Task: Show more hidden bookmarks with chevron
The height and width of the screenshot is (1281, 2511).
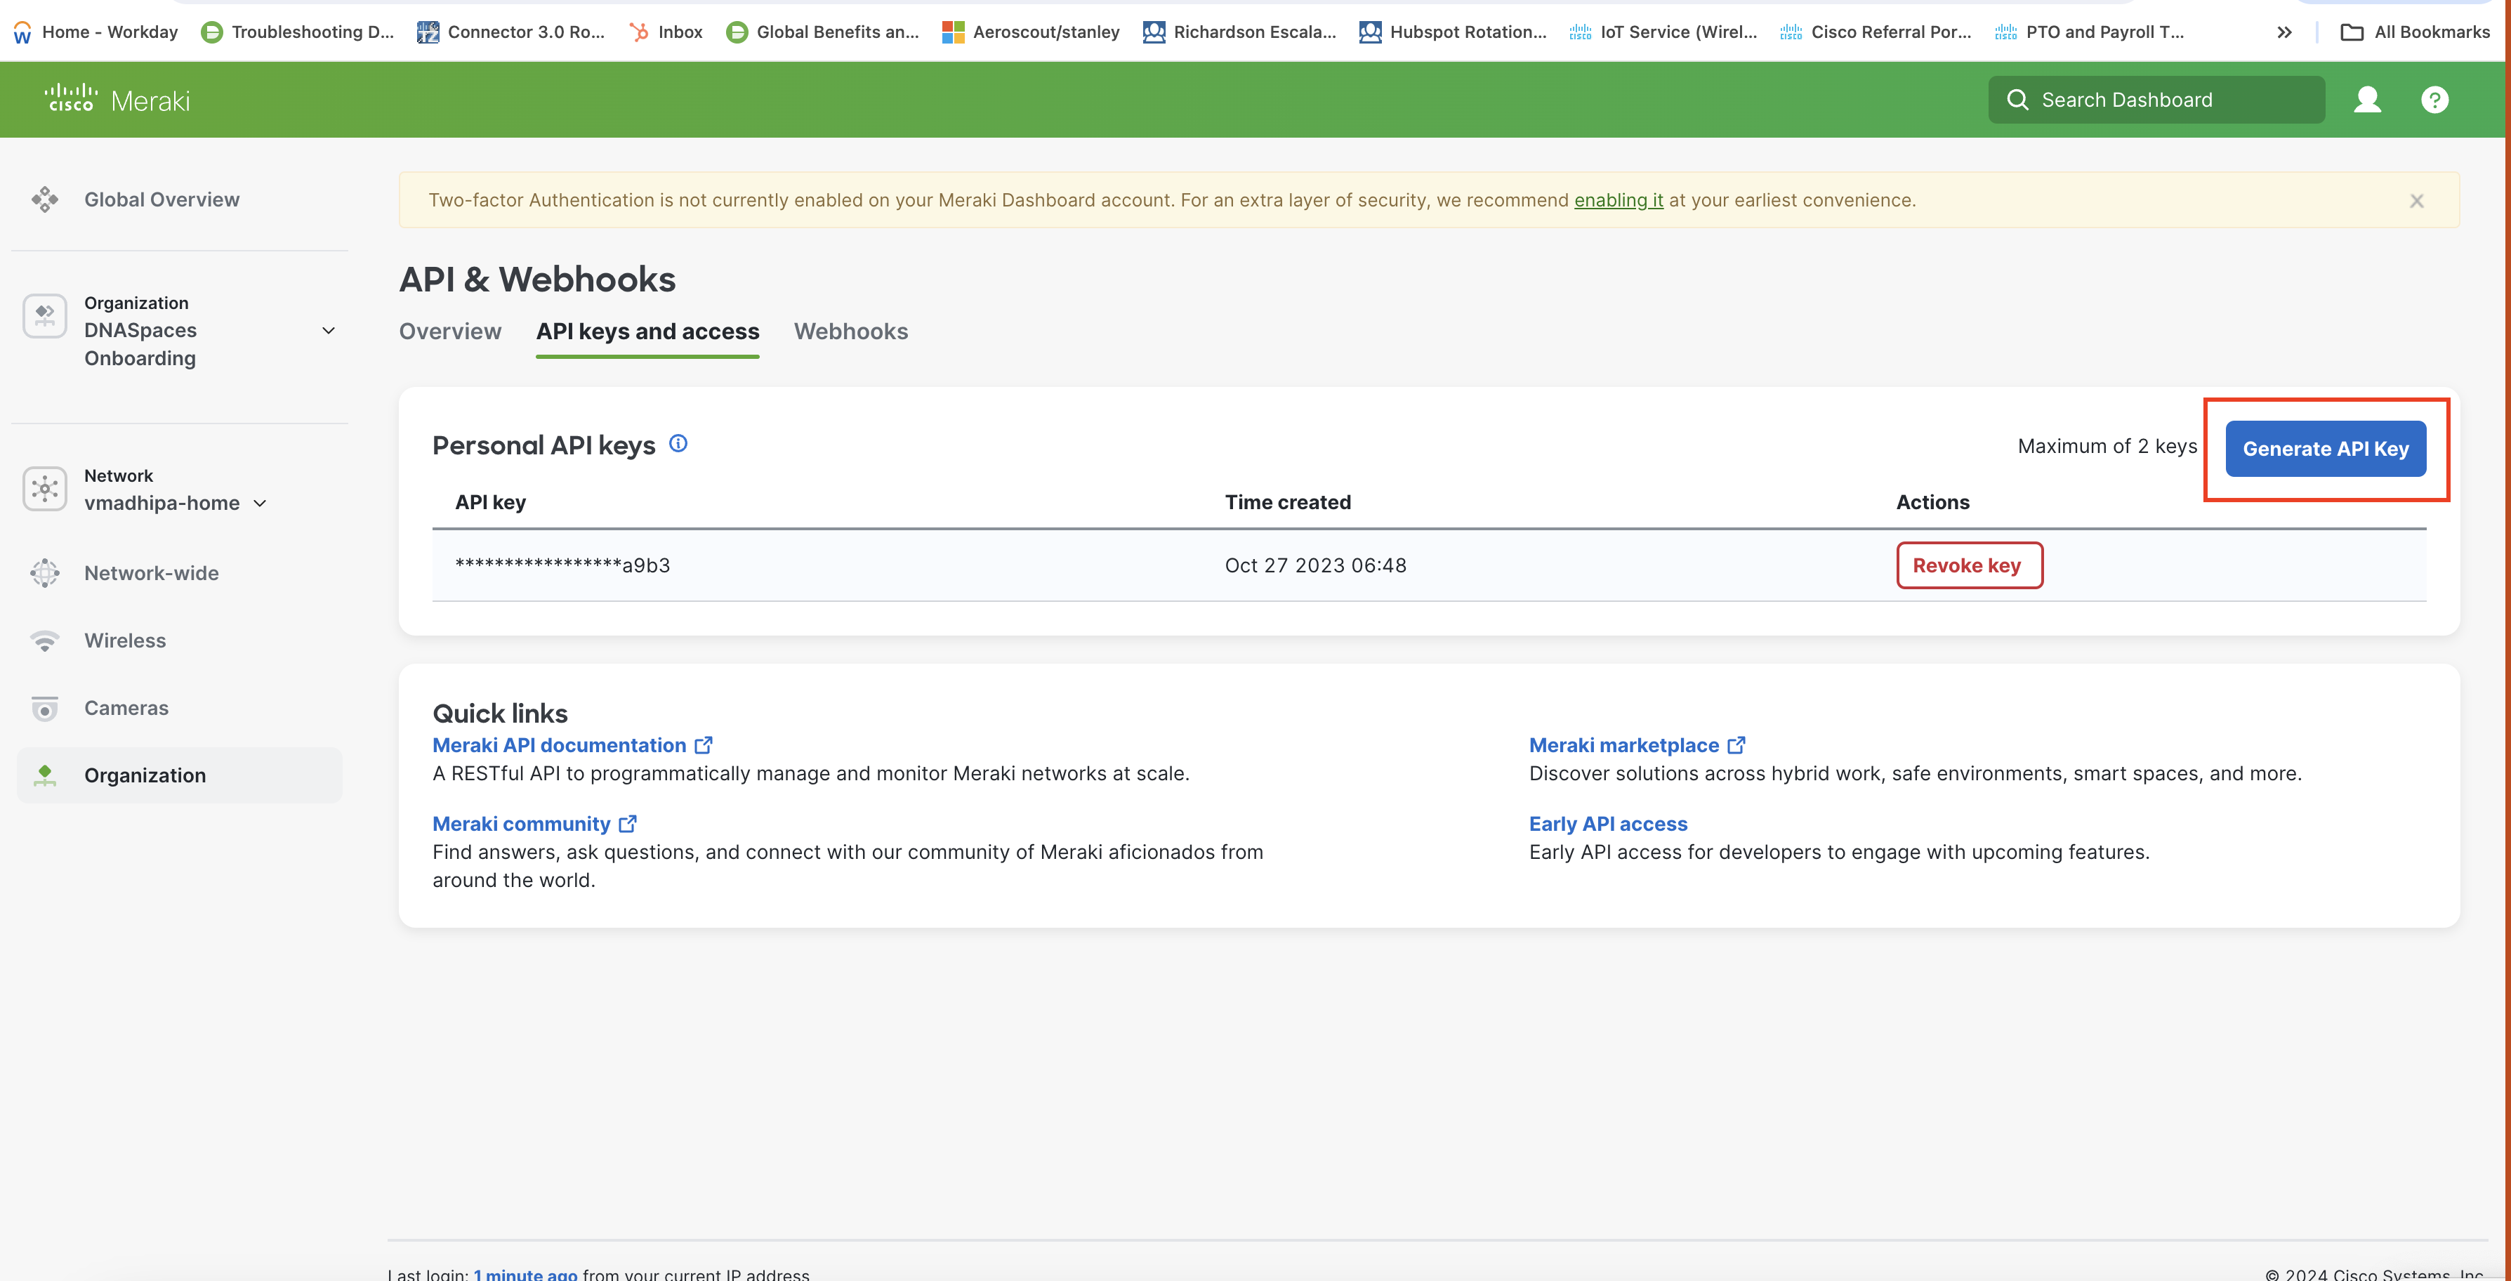Action: (2284, 32)
